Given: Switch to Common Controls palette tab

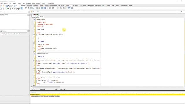Looking at the screenshot, I should [38, 5].
